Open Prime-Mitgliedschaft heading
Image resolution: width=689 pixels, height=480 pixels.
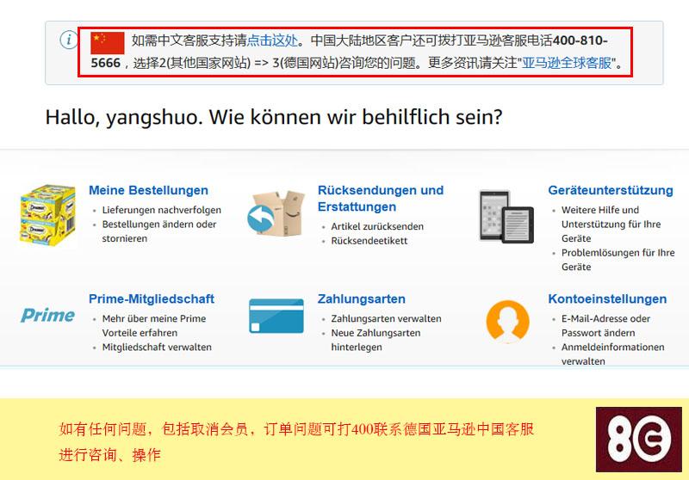[152, 298]
